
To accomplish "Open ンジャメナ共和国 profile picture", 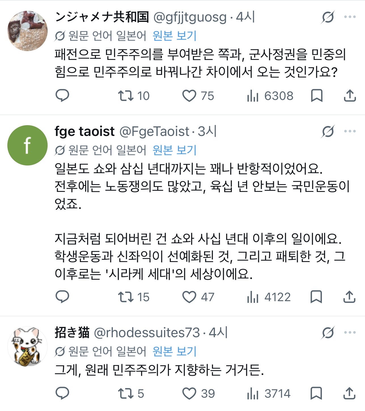I will [x=27, y=31].
